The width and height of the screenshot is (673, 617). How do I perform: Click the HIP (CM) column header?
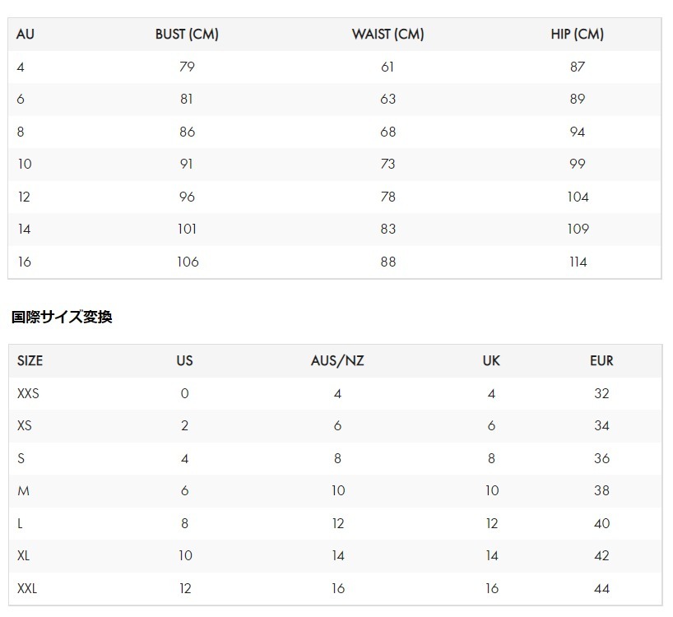coord(578,35)
